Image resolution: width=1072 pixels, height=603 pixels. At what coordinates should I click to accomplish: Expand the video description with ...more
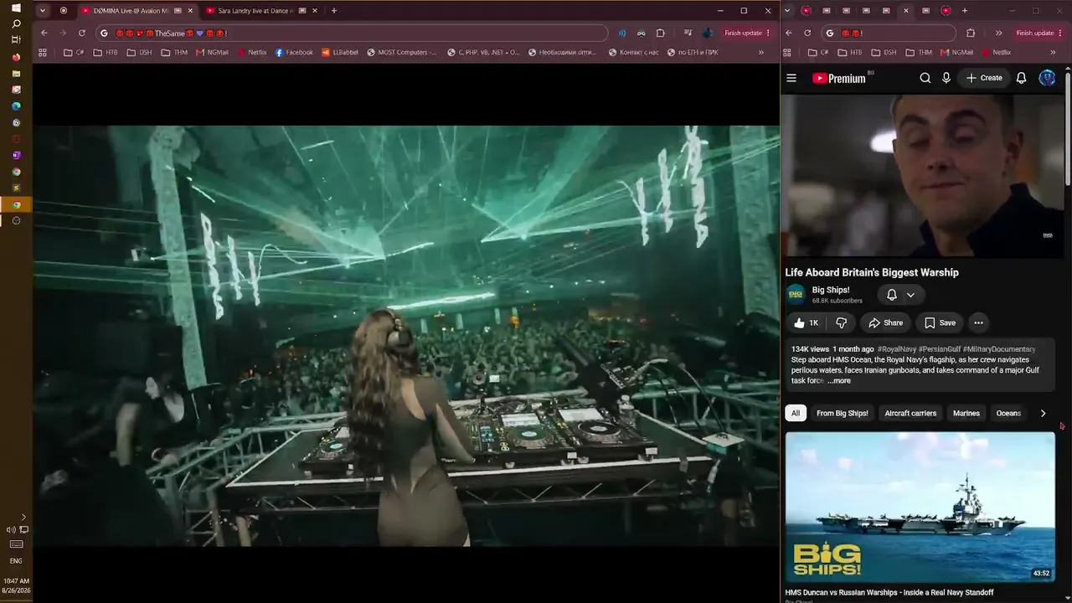(839, 381)
